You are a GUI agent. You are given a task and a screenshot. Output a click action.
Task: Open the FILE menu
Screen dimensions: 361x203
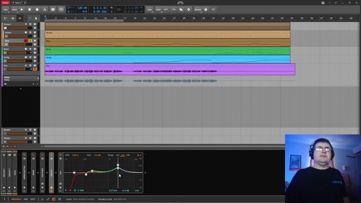pos(6,10)
